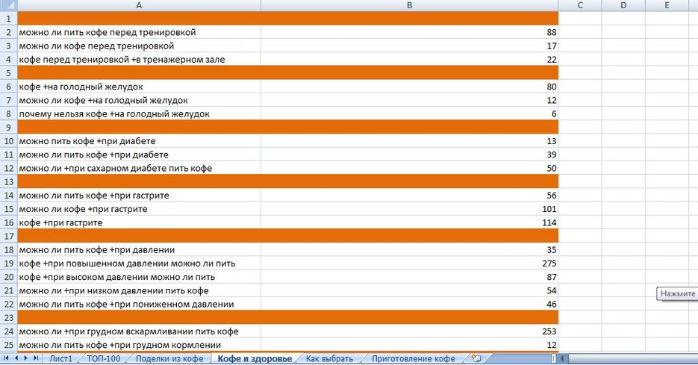The height and width of the screenshot is (365, 698).
Task: Select cell 'можно пить кофе +при диабете'
Action: 139,141
